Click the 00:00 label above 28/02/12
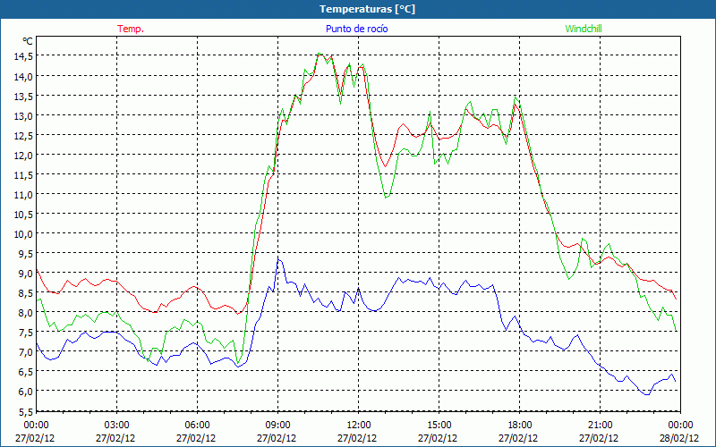 coord(681,425)
